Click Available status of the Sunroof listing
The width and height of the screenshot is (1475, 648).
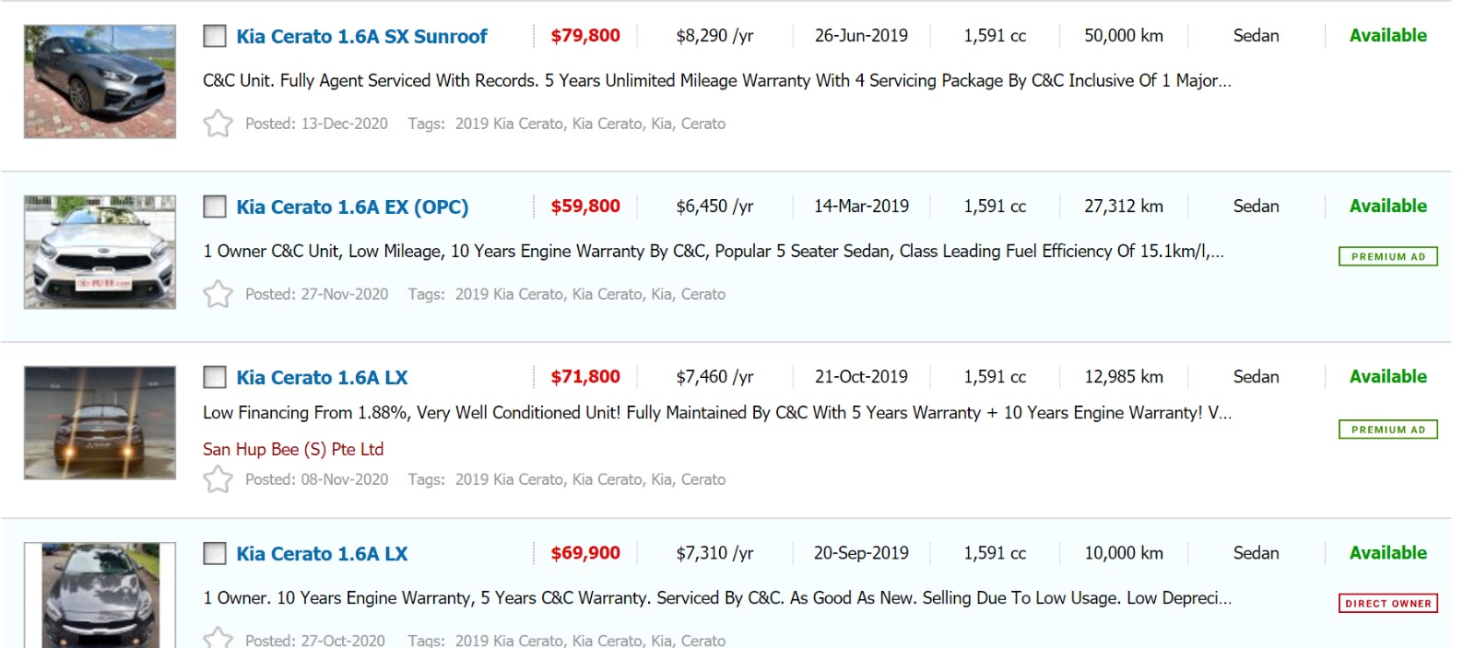(x=1387, y=36)
